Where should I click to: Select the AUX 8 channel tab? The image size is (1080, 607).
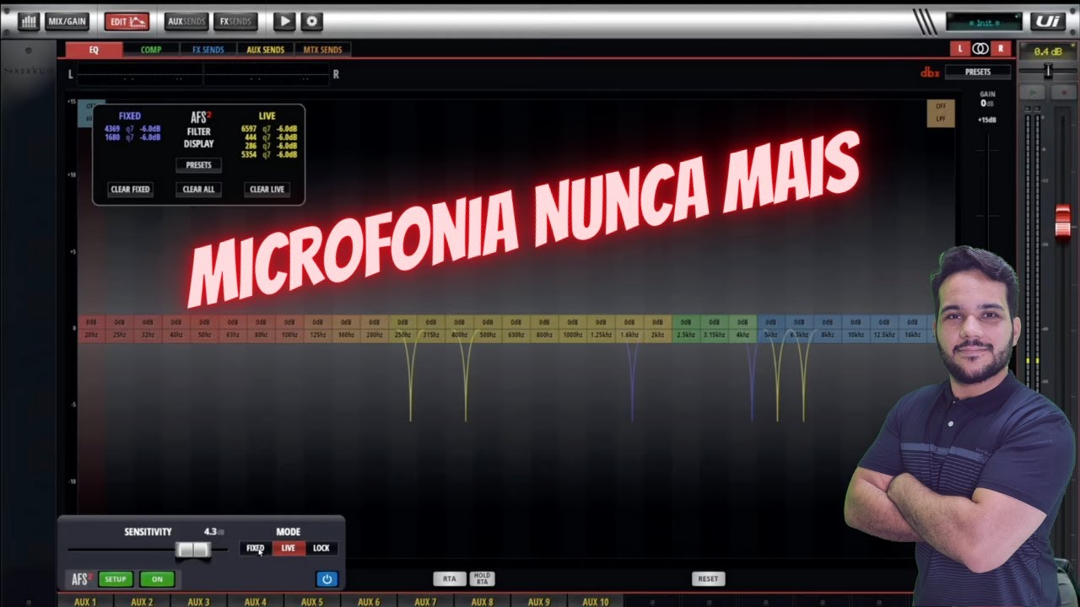482,601
